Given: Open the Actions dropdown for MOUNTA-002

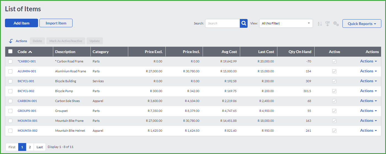Looking at the screenshot, I should point(368,131).
